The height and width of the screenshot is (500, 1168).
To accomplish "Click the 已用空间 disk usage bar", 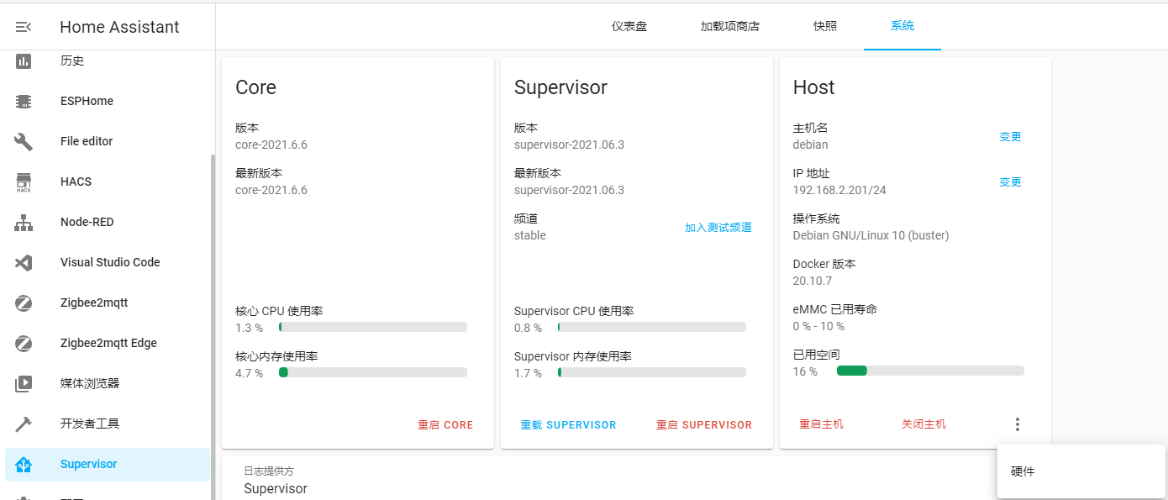I will coord(930,371).
